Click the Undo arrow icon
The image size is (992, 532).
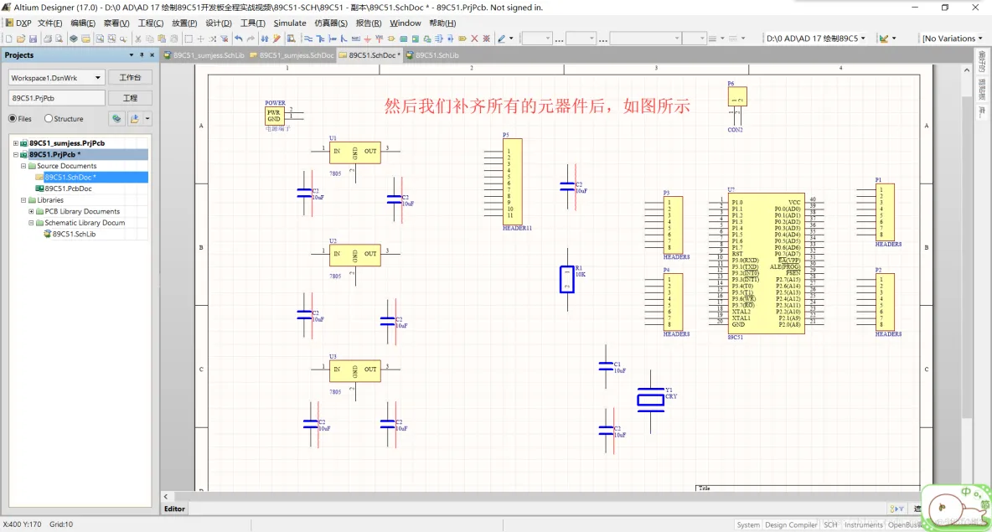pos(239,39)
